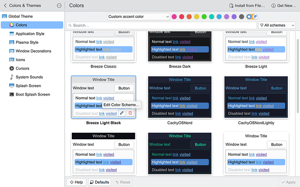
Task: Click Get New color schemes button
Action: (x=283, y=6)
